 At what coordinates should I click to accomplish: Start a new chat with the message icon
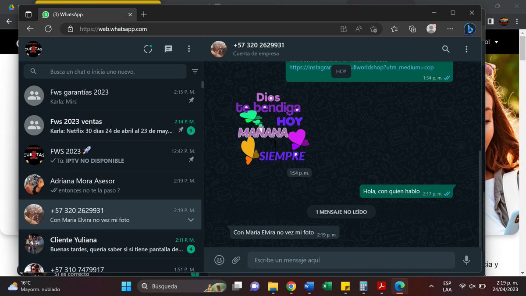click(168, 49)
